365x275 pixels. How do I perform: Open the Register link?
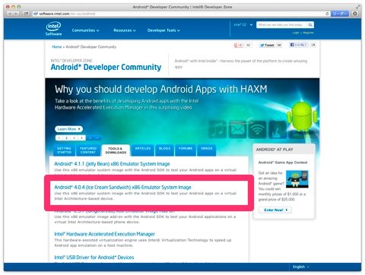coord(308,33)
